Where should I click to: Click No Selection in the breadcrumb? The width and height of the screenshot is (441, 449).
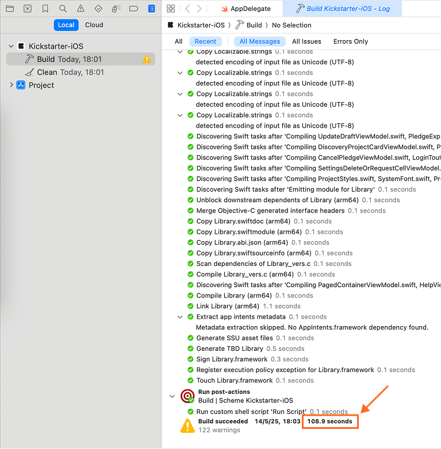coord(292,25)
